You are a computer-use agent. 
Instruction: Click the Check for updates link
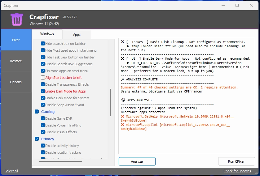[x=237, y=171]
